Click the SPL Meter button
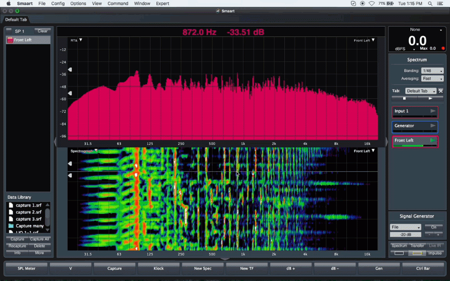Image resolution: width=450 pixels, height=281 pixels. pyautogui.click(x=26, y=269)
